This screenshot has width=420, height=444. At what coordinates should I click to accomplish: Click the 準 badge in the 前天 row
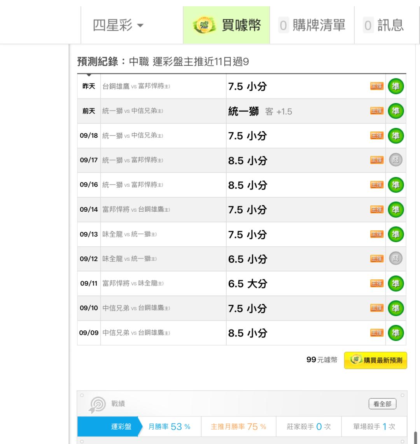(395, 111)
